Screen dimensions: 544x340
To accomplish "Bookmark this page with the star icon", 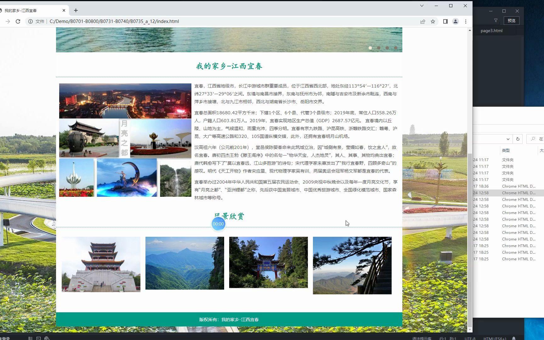I will 433,21.
